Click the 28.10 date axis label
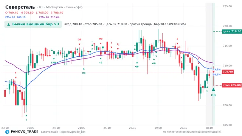Viewport: 242px width, 136px height. click(209, 128)
